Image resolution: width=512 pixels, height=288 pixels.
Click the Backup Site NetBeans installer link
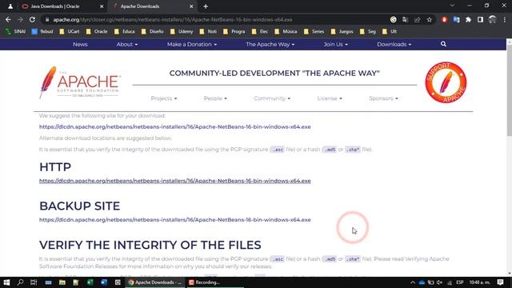174,220
